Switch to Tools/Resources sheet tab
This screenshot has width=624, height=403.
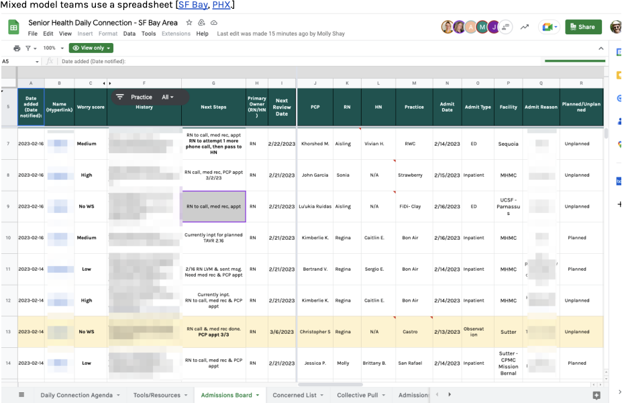coord(157,395)
